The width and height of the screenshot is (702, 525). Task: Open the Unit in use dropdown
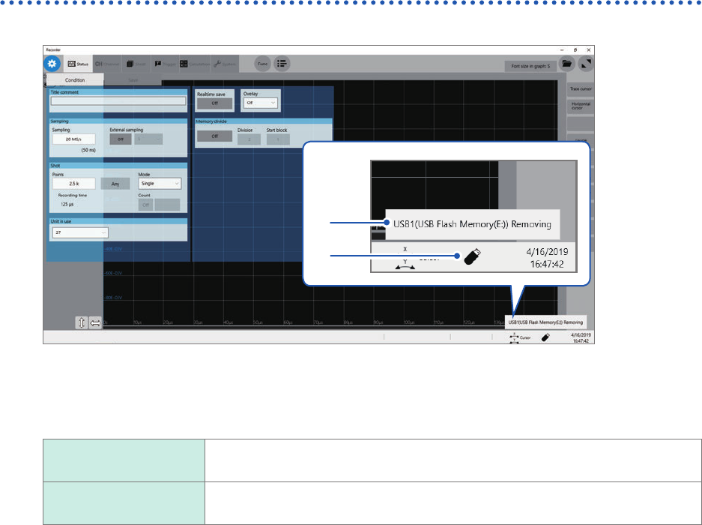coord(80,232)
